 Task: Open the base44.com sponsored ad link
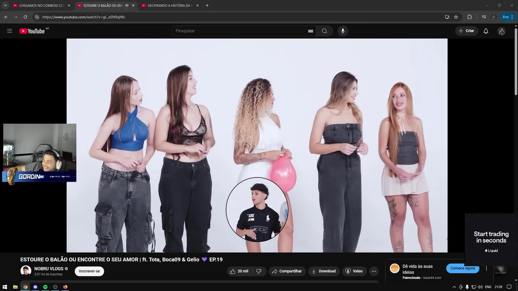432,278
